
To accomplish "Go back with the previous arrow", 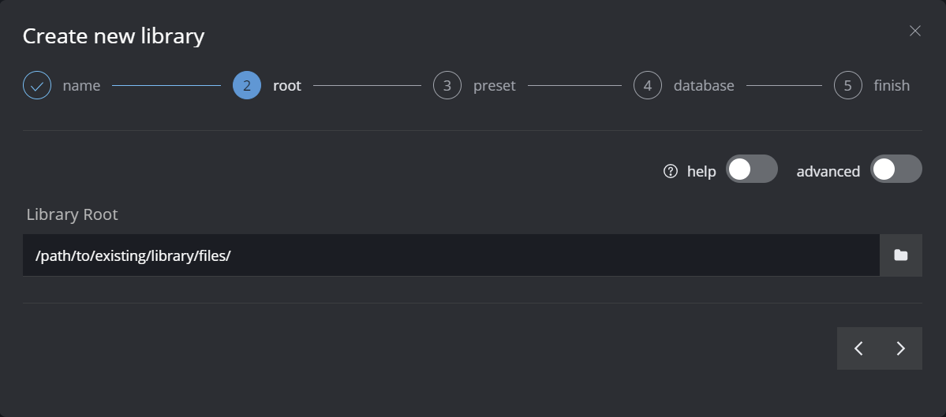I will pyautogui.click(x=858, y=348).
